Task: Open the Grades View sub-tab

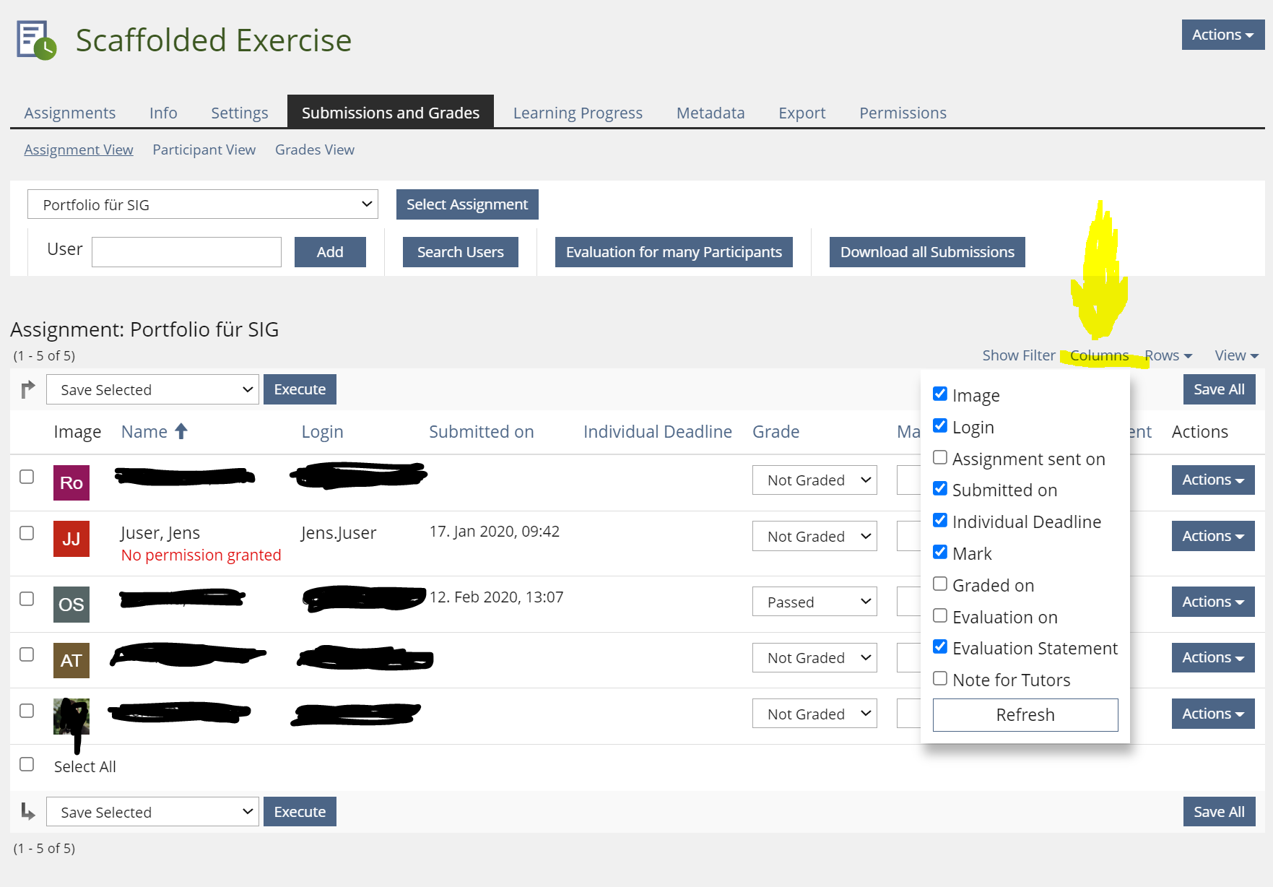Action: pos(314,150)
